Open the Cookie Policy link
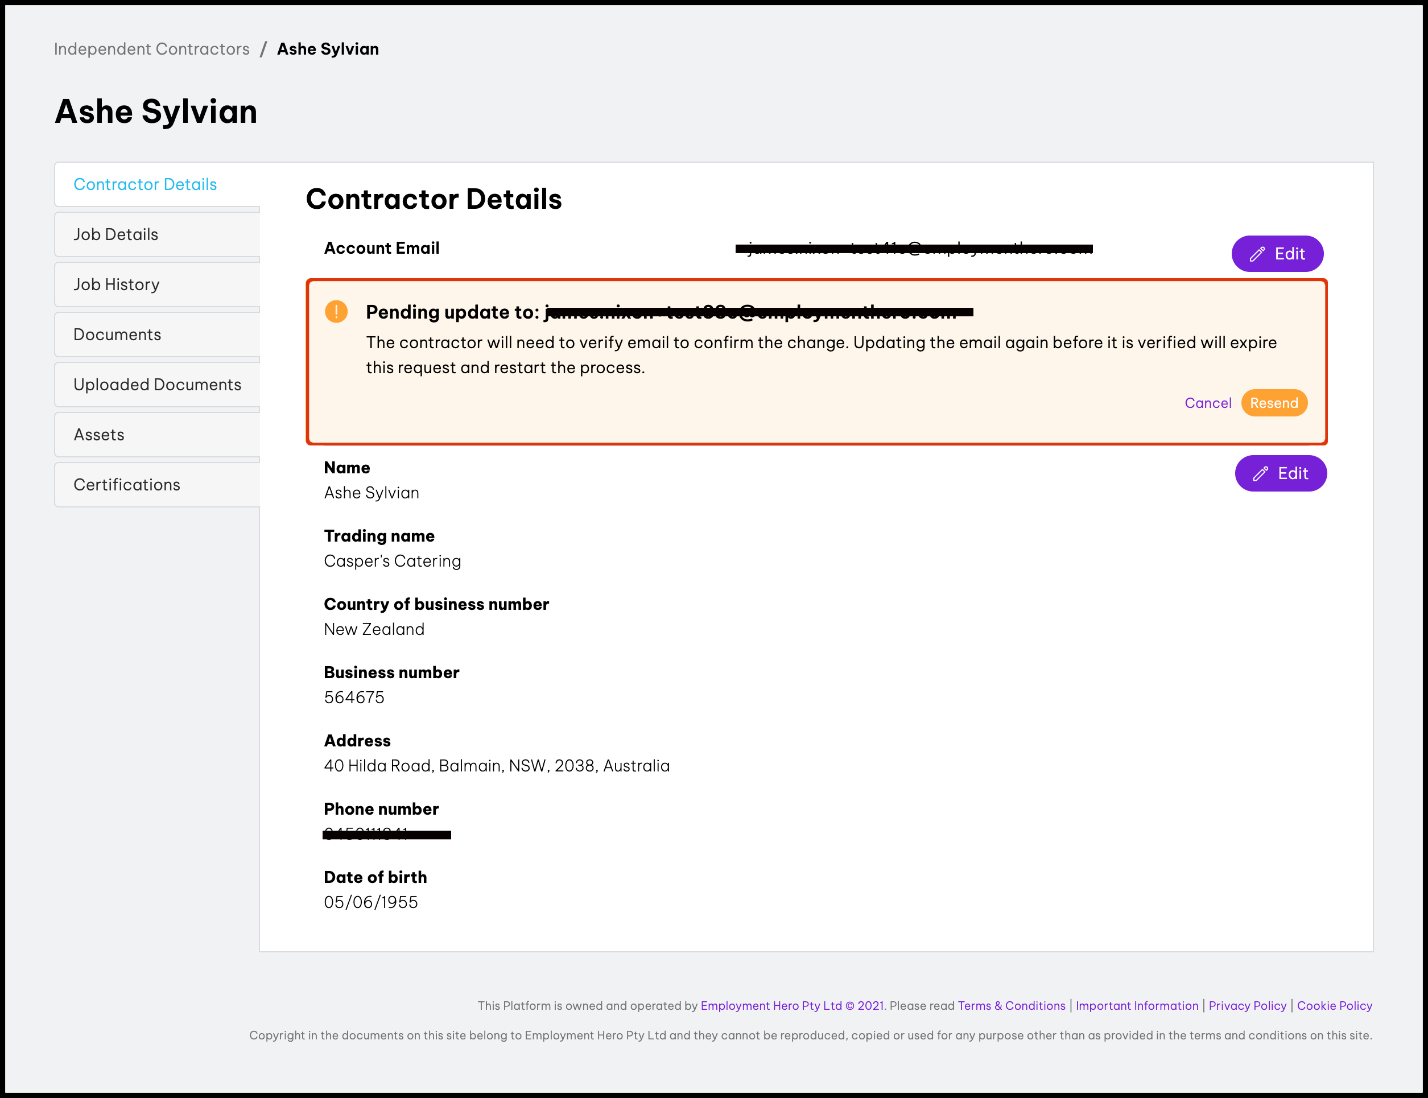1428x1098 pixels. click(1334, 1005)
